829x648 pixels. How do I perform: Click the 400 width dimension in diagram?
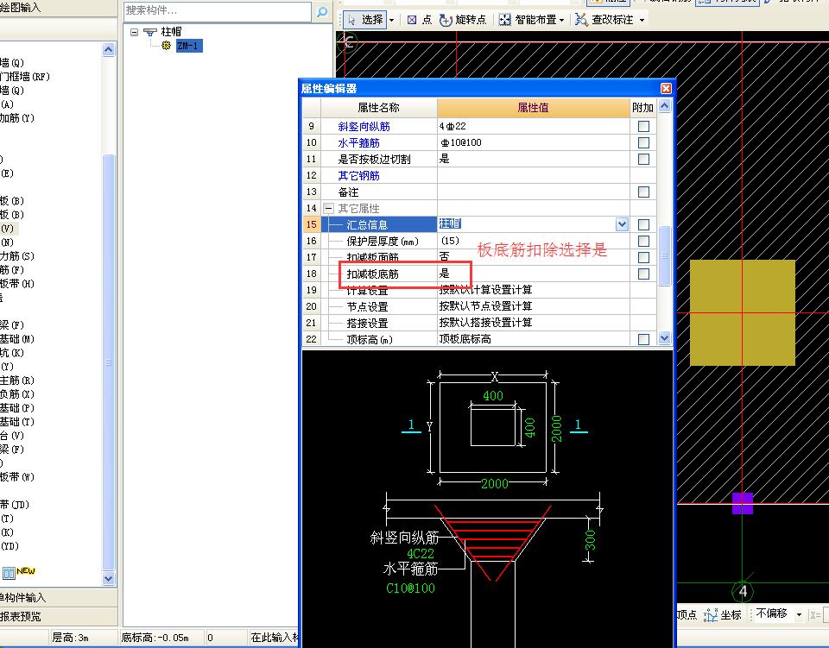tap(493, 395)
